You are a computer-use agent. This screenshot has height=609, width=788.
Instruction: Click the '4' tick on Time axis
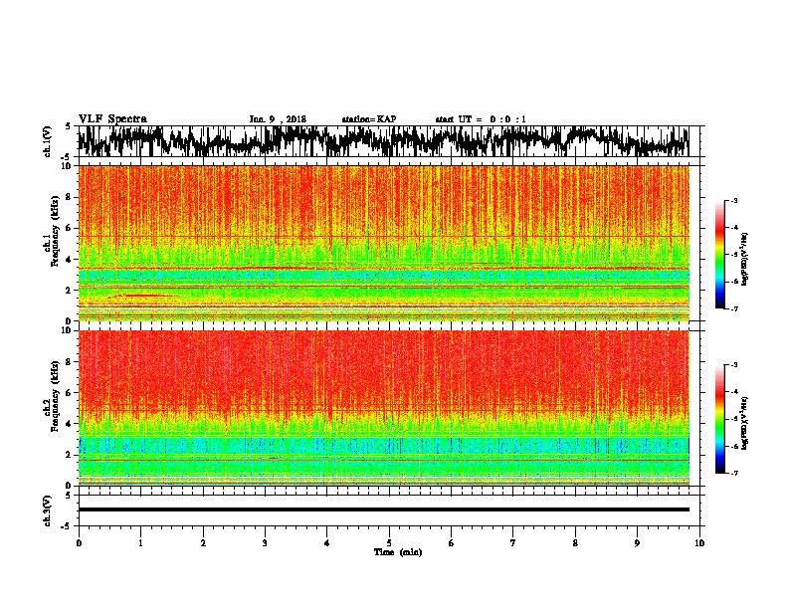327,543
